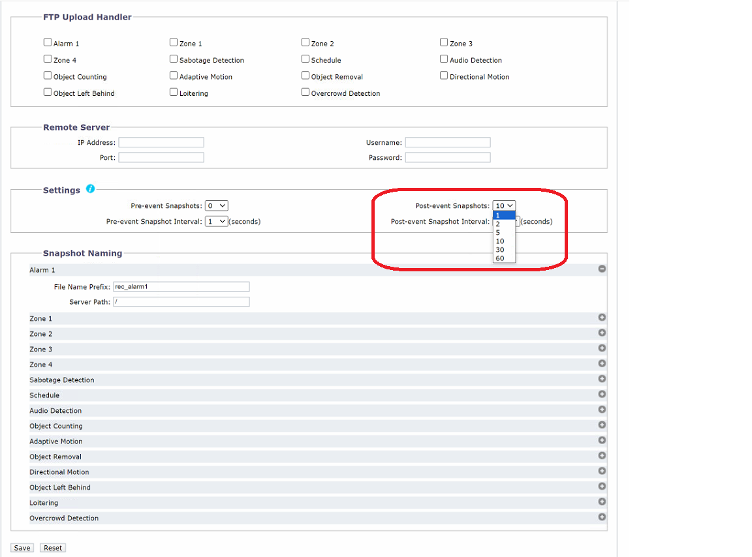Expand Overcrowd Detection naming plus icon
Image resolution: width=752 pixels, height=557 pixels.
tap(602, 517)
